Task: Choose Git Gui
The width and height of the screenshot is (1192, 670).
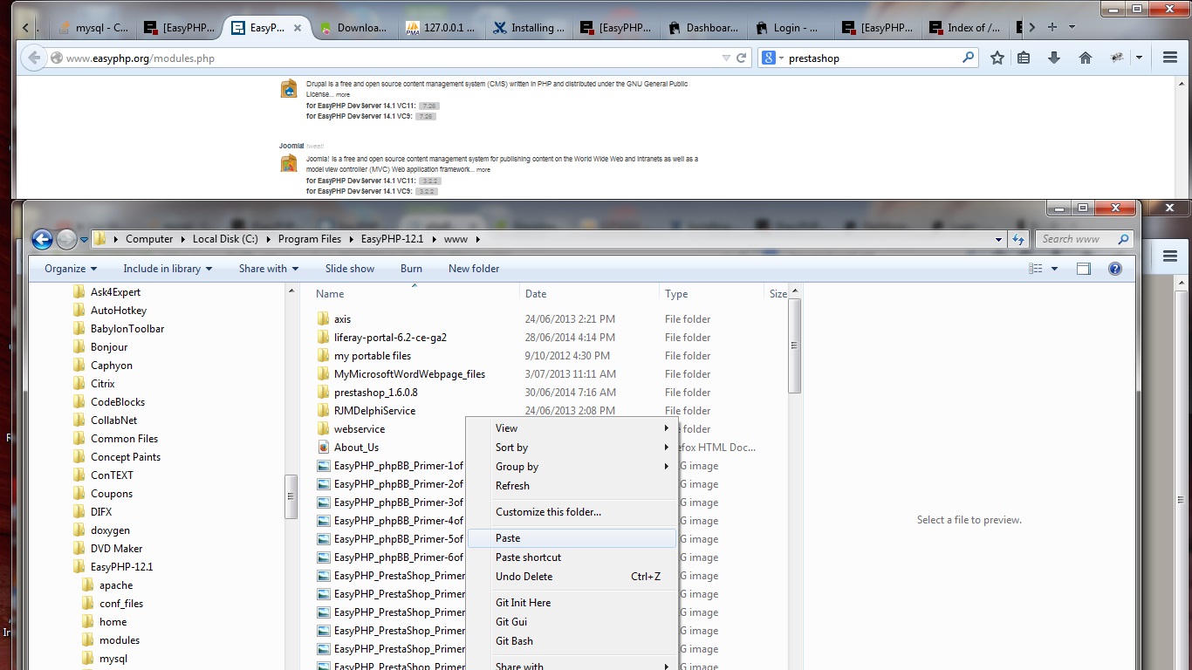Action: click(572, 622)
